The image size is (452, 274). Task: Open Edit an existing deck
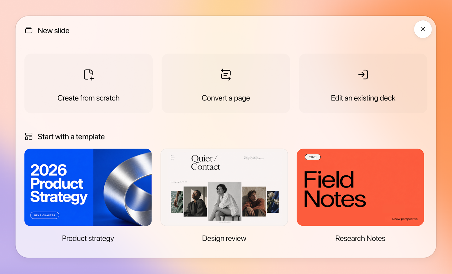(x=363, y=83)
